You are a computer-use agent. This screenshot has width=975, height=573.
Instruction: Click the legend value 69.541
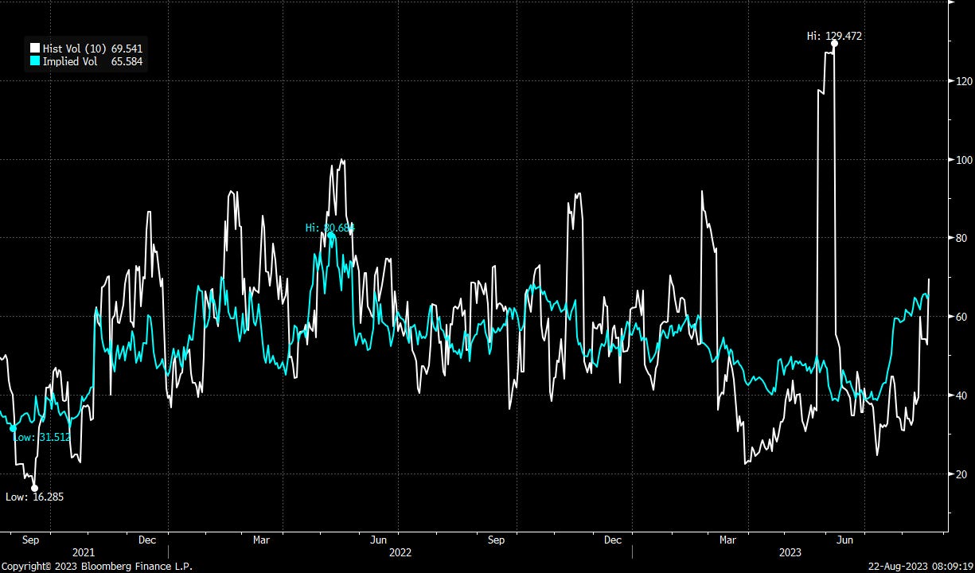pos(127,49)
